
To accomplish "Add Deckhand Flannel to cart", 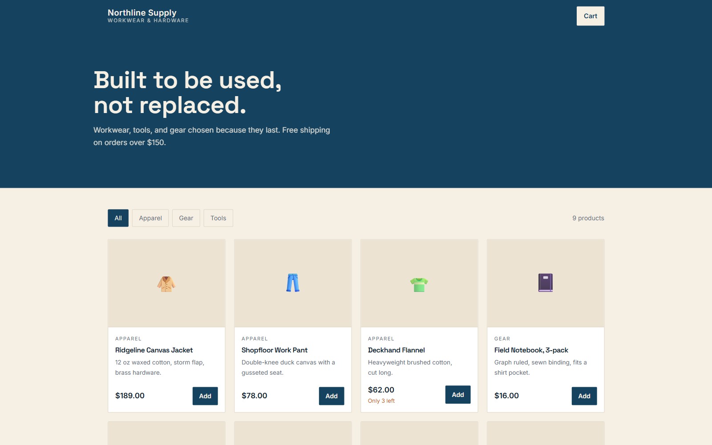I will (458, 395).
